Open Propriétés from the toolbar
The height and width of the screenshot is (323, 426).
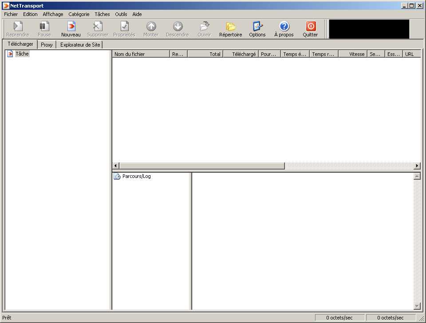tap(124, 26)
